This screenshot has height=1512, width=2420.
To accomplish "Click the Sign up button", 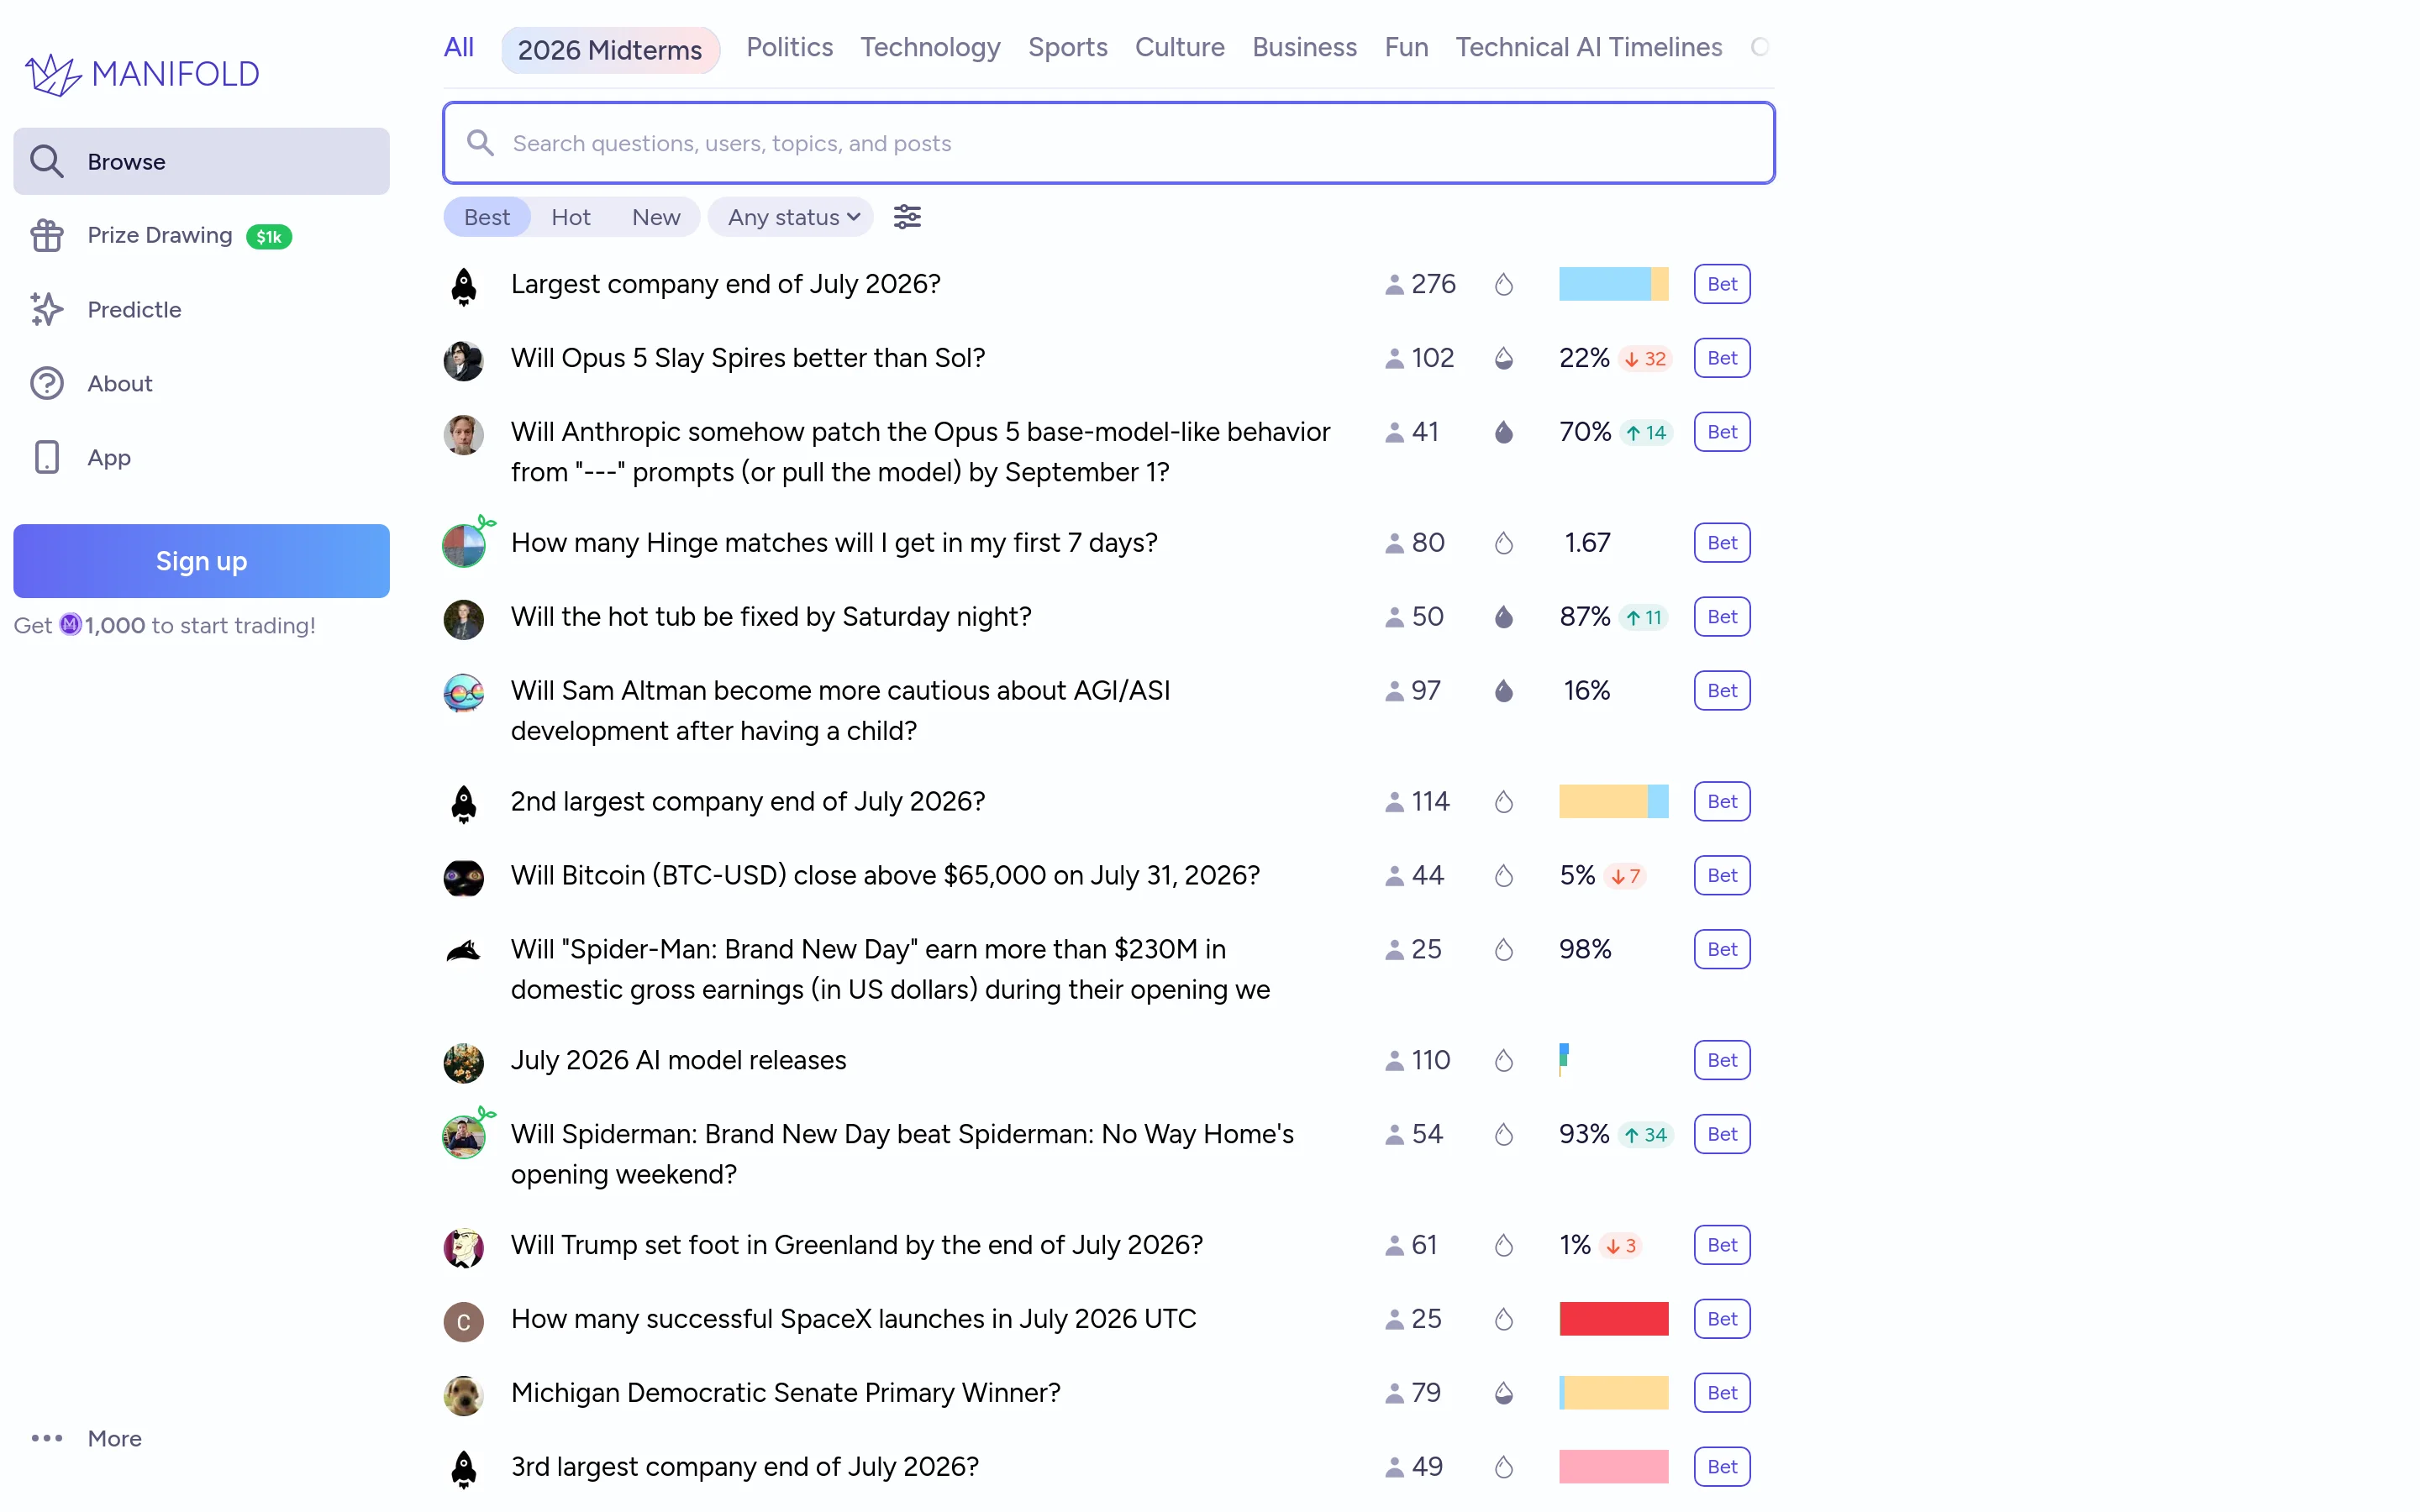I will click(201, 561).
